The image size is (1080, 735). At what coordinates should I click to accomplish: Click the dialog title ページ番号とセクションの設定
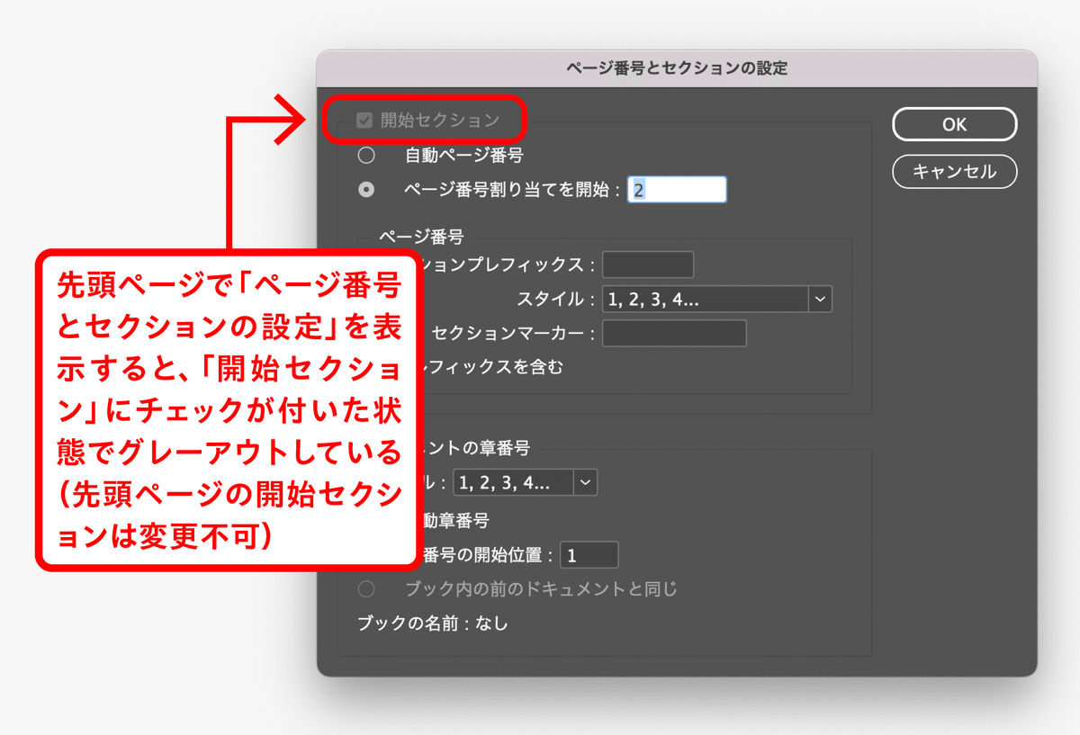tap(677, 67)
